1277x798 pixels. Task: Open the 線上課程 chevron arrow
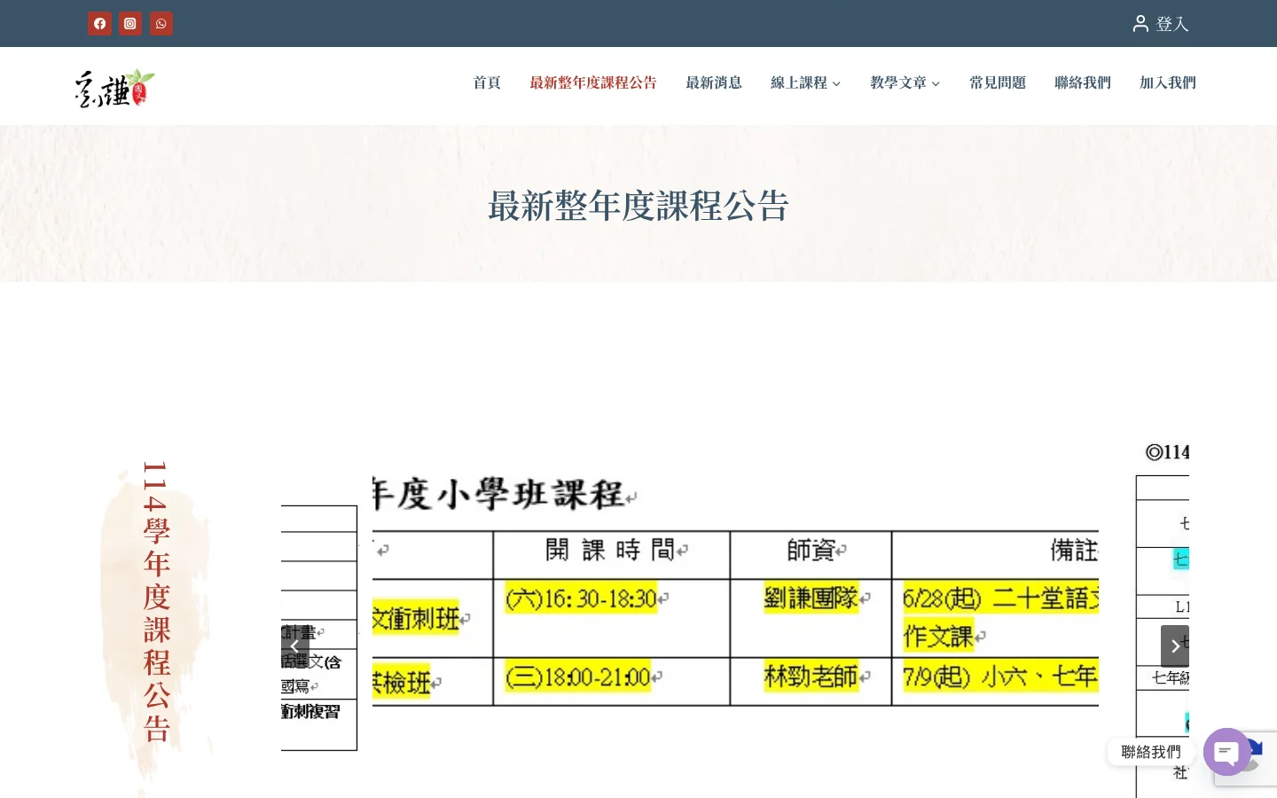tap(835, 83)
